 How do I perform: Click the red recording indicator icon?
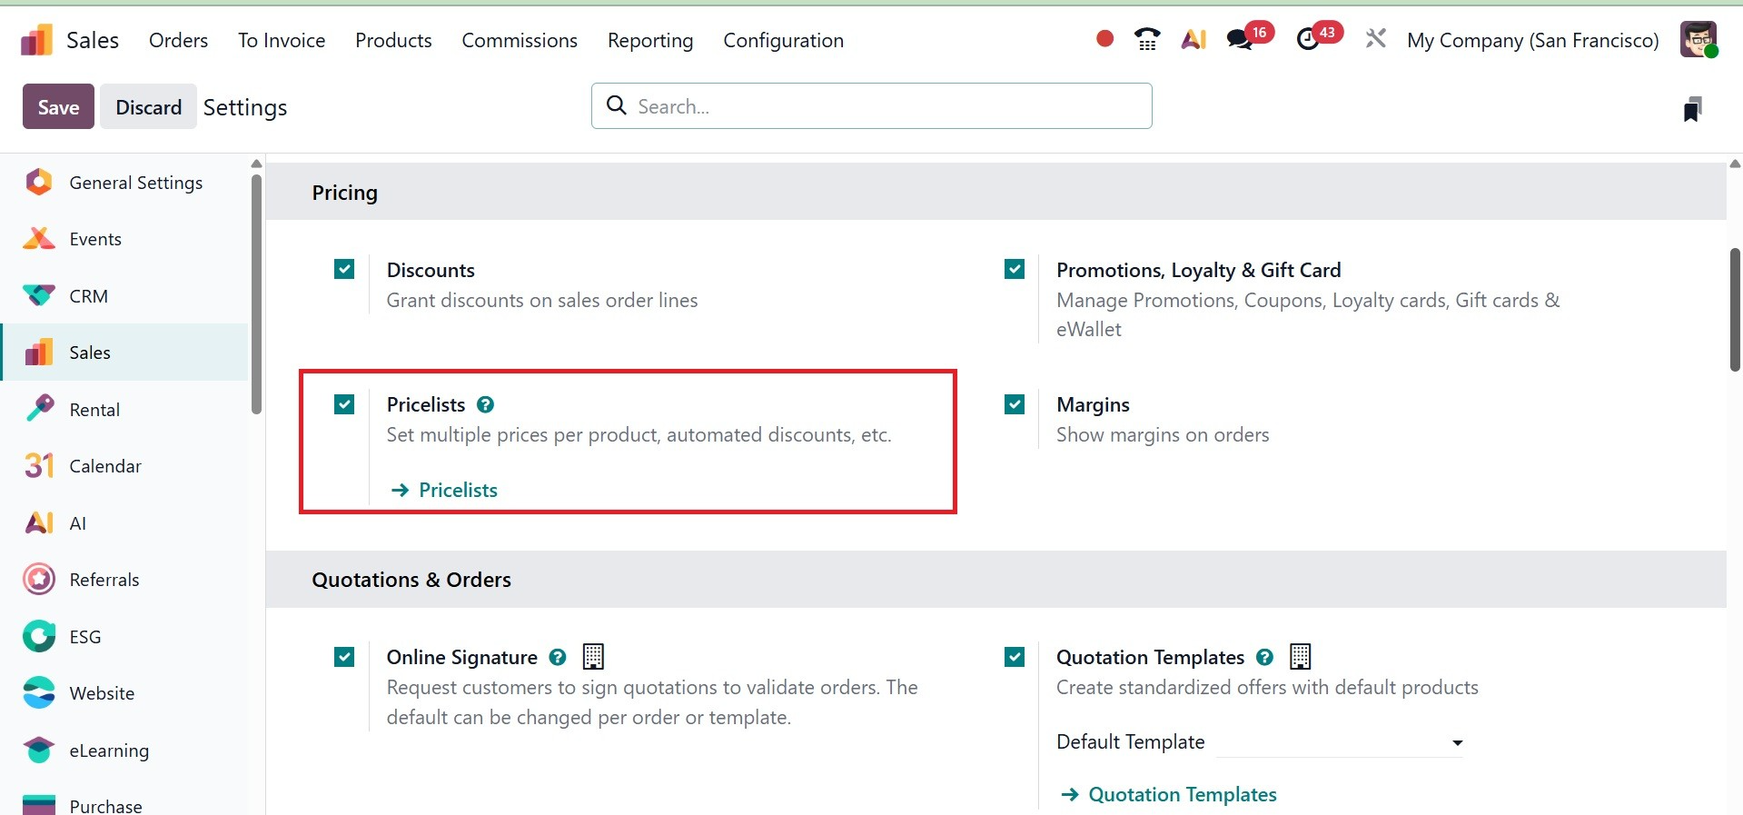point(1104,39)
